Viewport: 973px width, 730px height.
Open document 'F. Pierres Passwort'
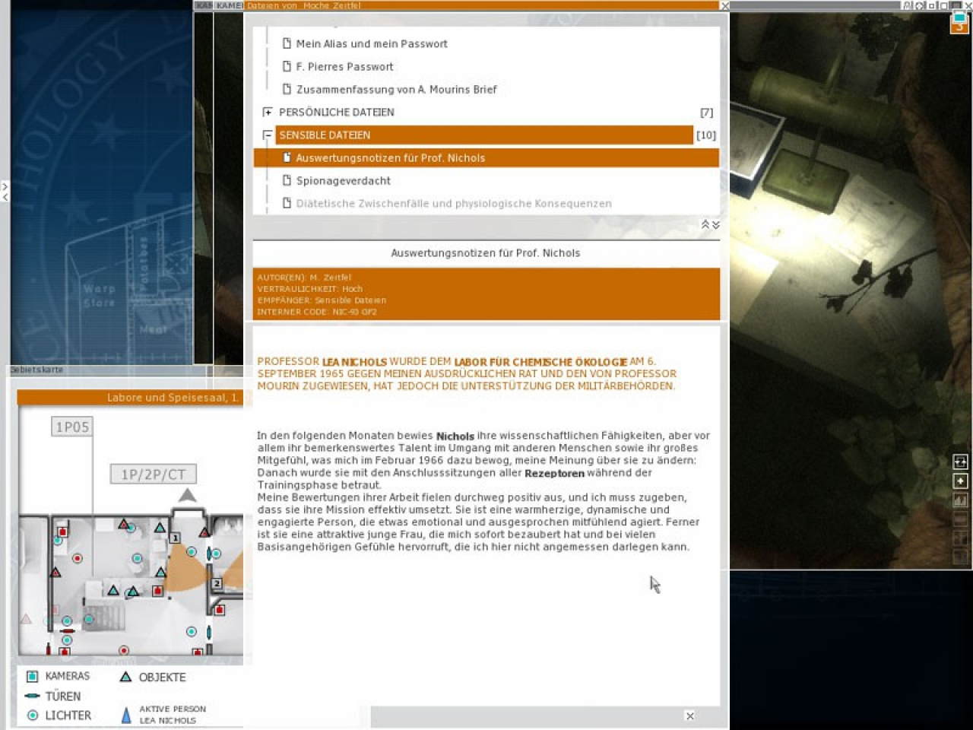pyautogui.click(x=344, y=67)
